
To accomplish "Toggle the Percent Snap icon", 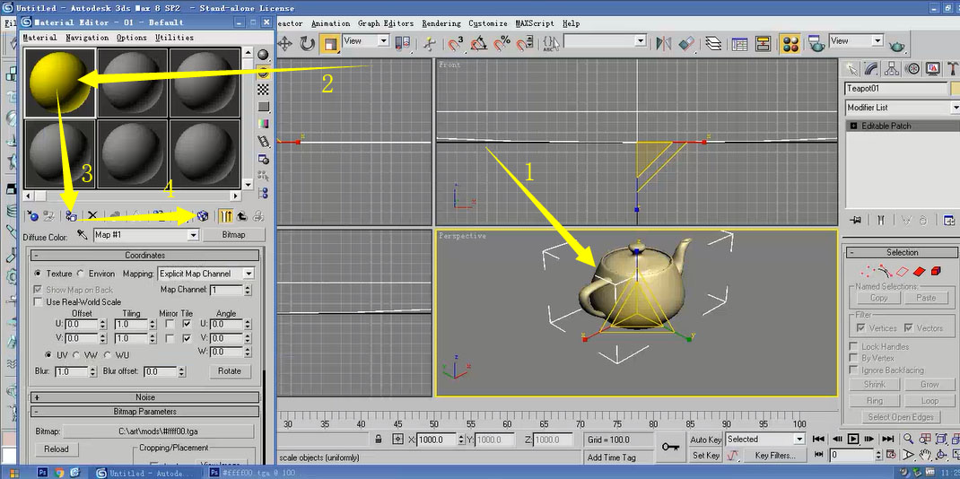I will click(502, 43).
